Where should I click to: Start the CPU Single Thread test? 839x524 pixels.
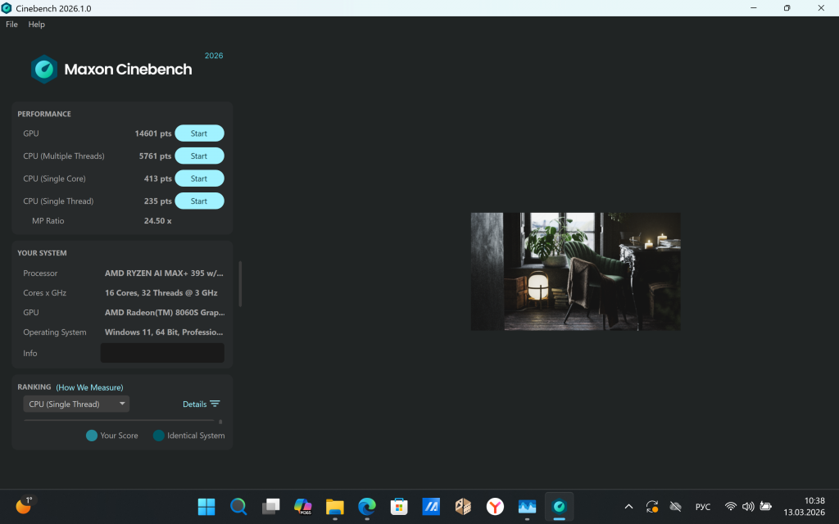[x=199, y=201]
